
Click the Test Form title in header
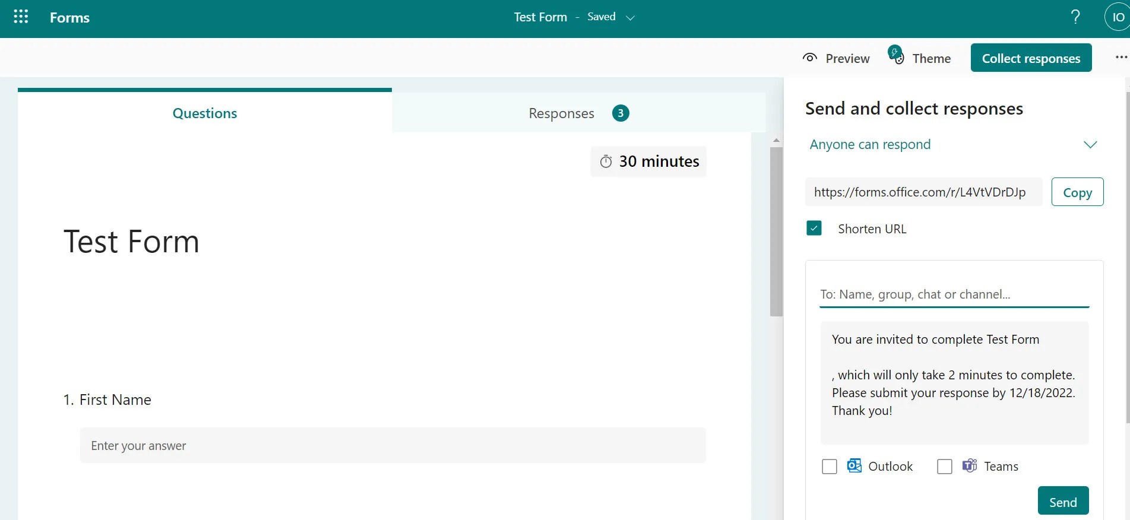[x=540, y=17]
